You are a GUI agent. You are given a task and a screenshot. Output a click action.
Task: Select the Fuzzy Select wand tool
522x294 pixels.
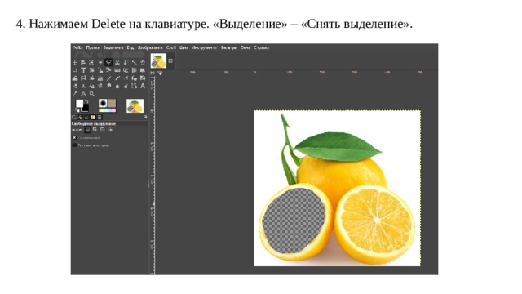(x=135, y=62)
